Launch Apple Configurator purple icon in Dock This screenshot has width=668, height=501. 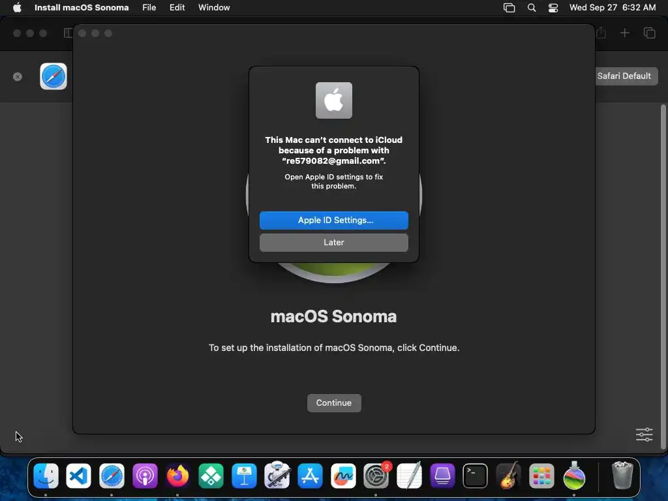point(442,476)
